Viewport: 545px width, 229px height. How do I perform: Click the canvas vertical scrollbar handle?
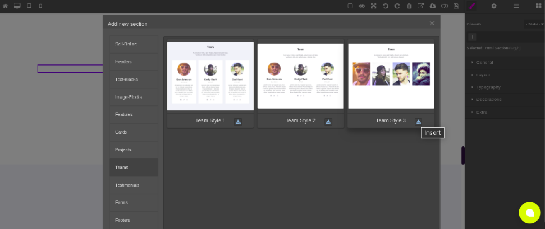click(x=463, y=156)
